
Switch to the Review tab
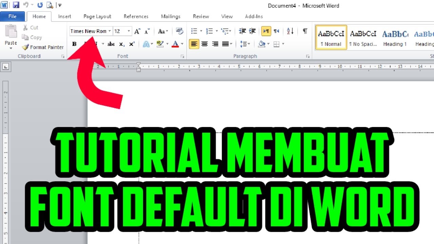point(201,16)
